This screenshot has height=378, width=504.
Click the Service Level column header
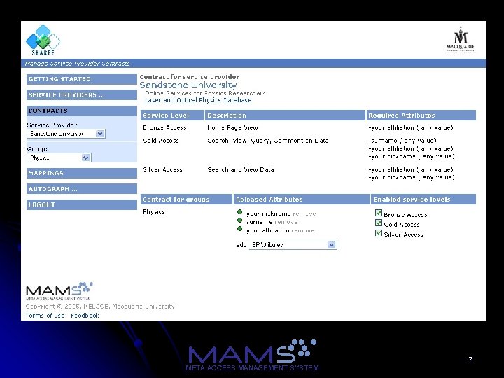[x=172, y=115]
